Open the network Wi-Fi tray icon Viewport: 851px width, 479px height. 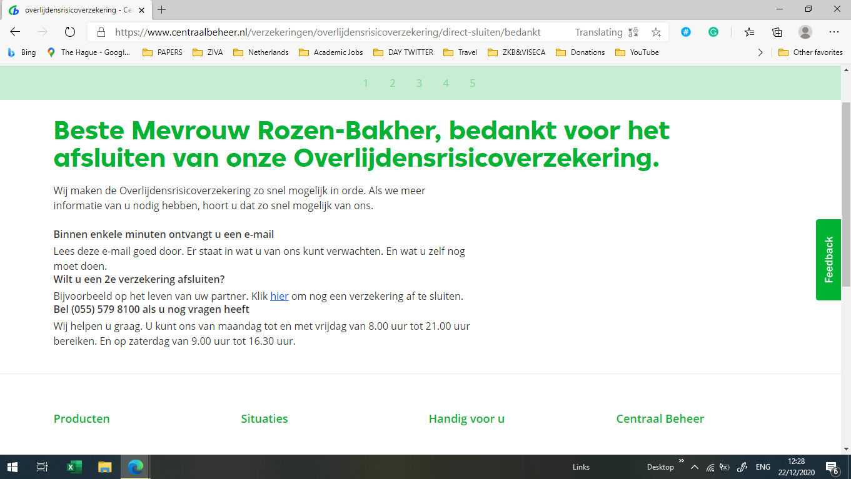710,467
